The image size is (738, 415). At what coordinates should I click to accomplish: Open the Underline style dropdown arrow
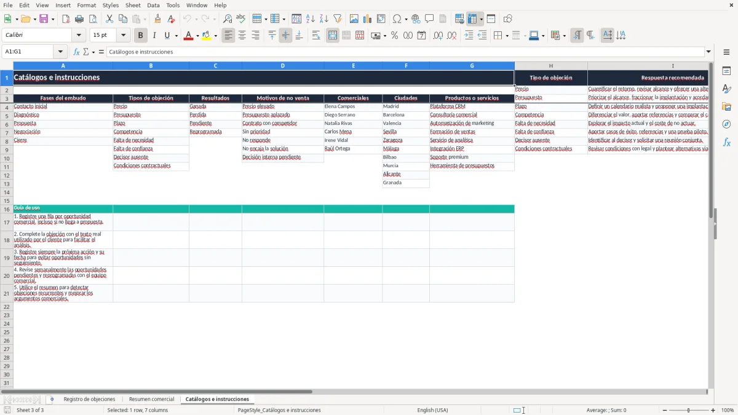tap(175, 36)
